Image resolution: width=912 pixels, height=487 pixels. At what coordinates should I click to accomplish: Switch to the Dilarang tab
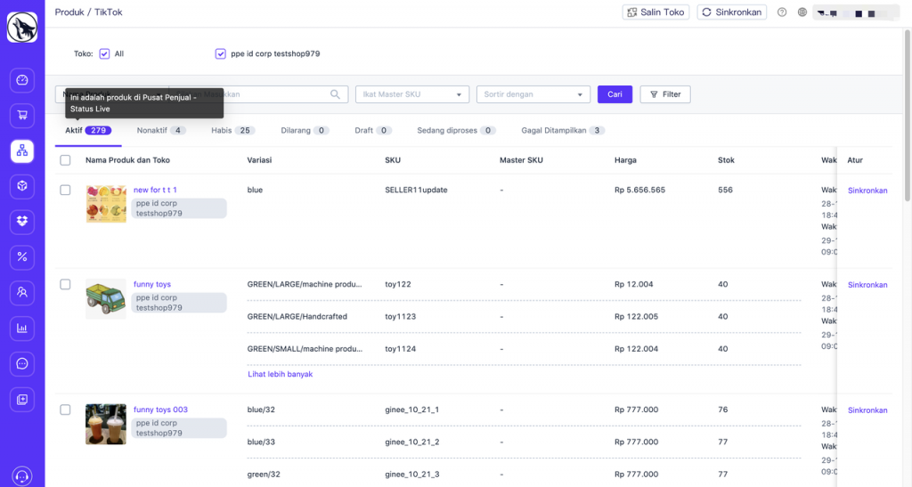pos(305,130)
